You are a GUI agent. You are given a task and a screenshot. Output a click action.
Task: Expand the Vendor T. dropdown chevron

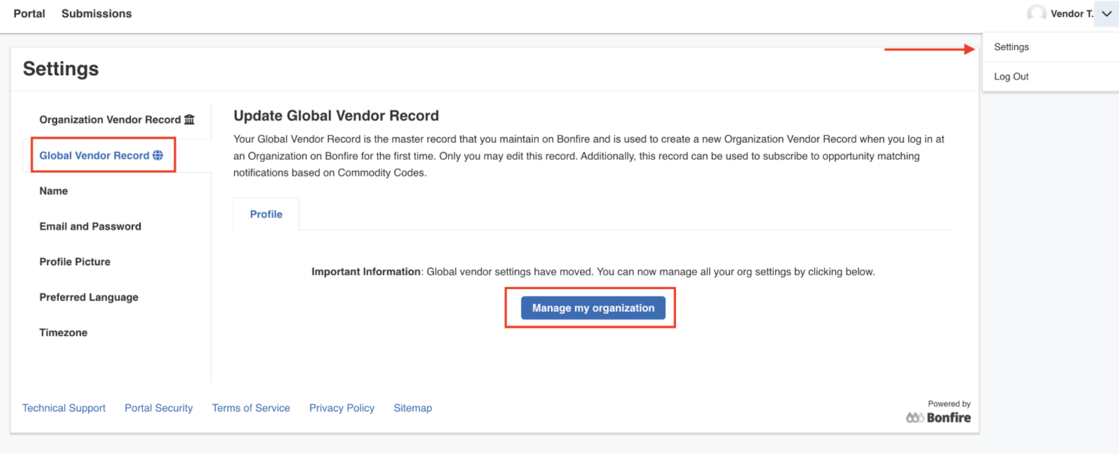click(x=1107, y=14)
